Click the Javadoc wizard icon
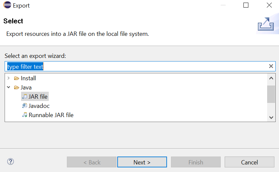Image resolution: width=279 pixels, height=172 pixels. pos(25,106)
